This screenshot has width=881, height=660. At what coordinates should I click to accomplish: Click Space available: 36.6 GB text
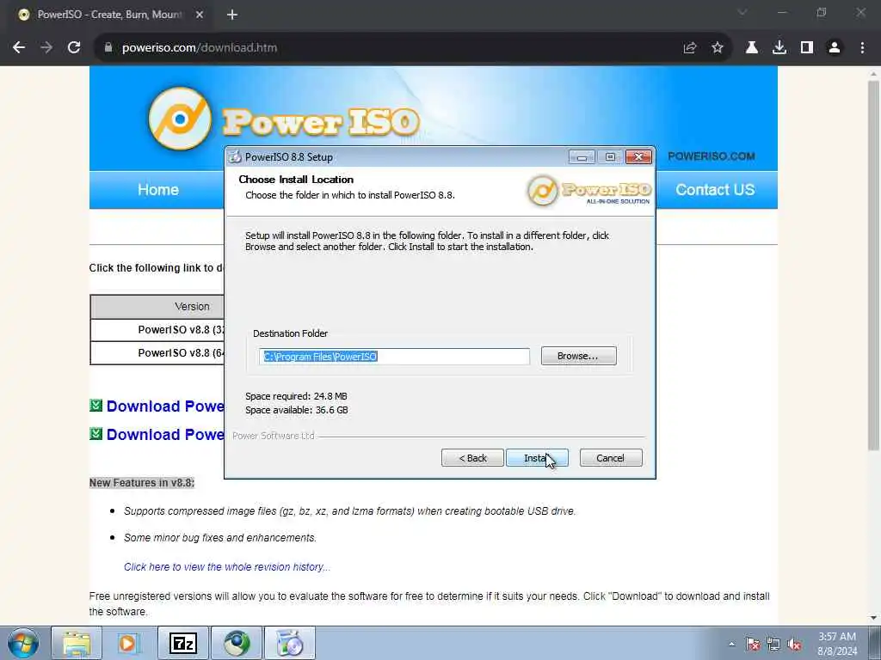coord(297,410)
